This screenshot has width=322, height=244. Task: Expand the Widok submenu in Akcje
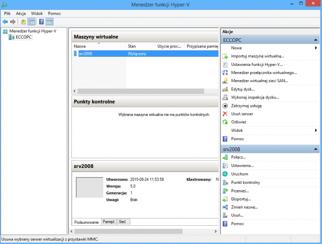316,131
